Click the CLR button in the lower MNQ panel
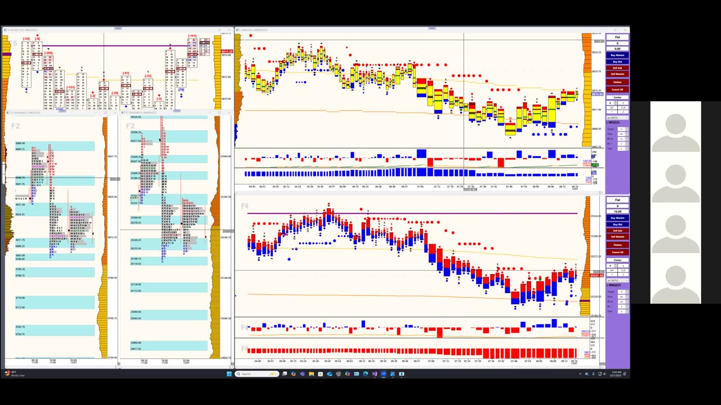721x405 pixels. pos(623,270)
